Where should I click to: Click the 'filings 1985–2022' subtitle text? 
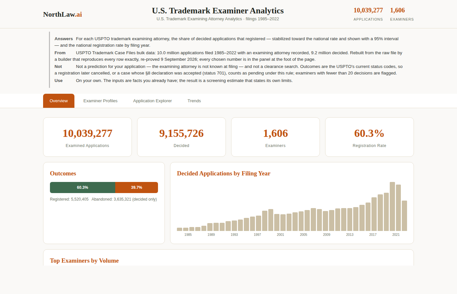click(x=262, y=19)
